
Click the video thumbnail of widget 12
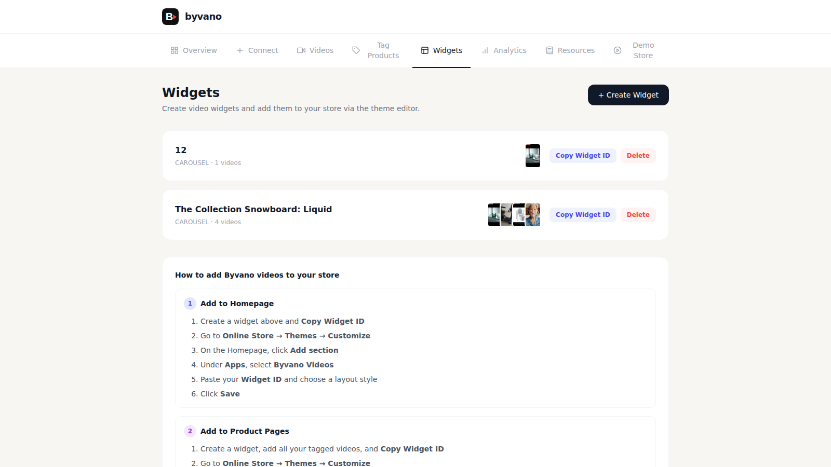(x=532, y=156)
